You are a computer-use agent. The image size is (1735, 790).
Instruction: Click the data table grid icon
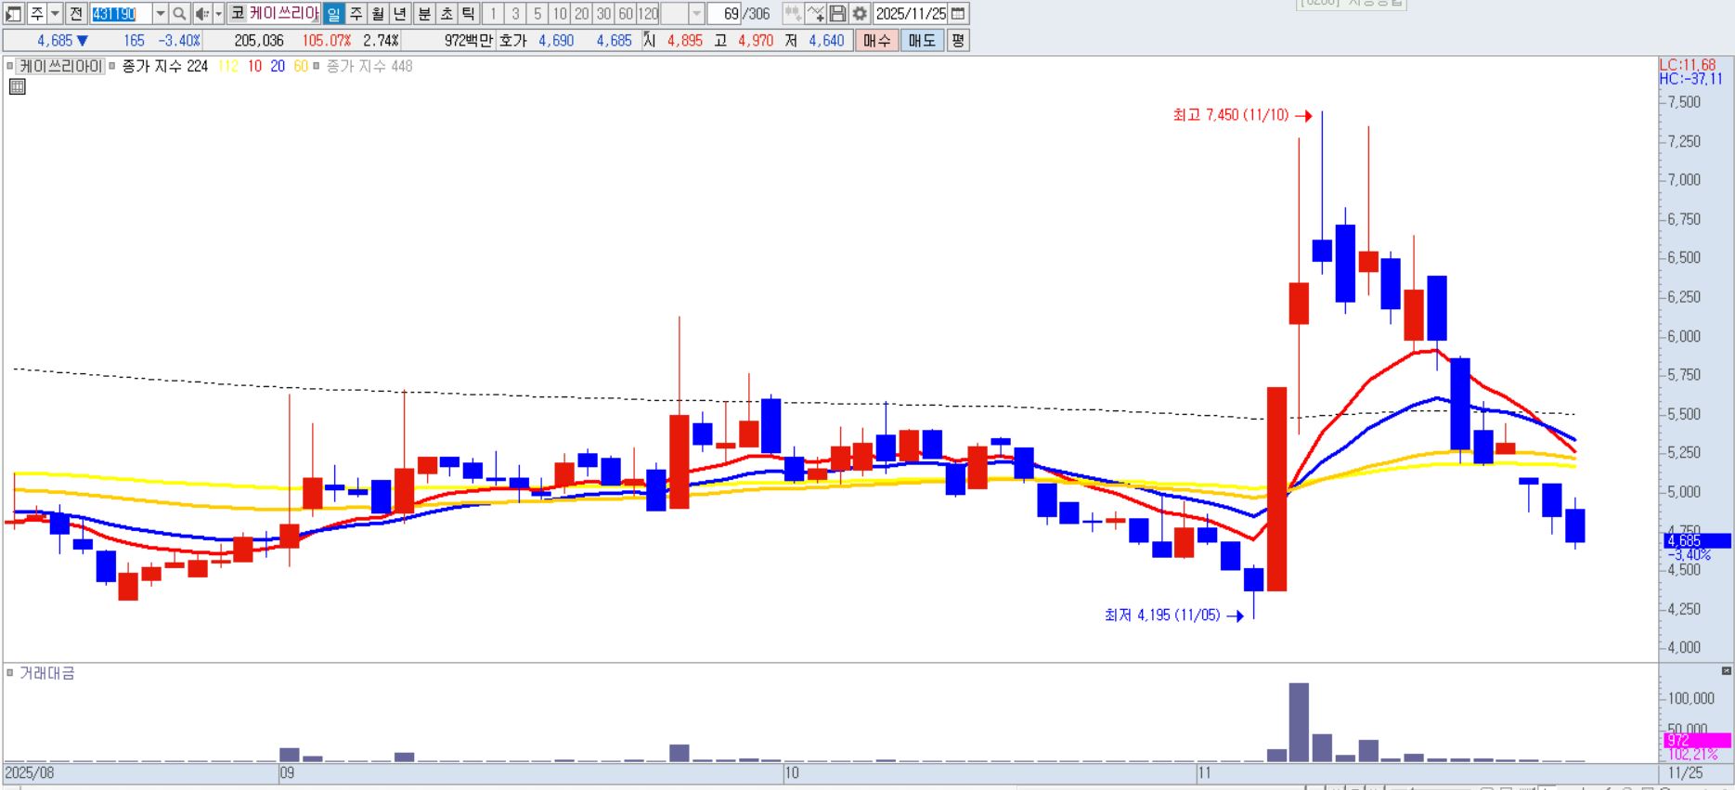tap(17, 87)
